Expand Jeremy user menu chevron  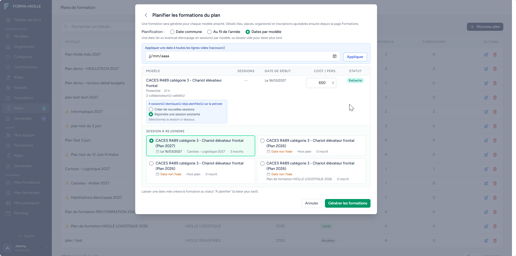point(47,248)
